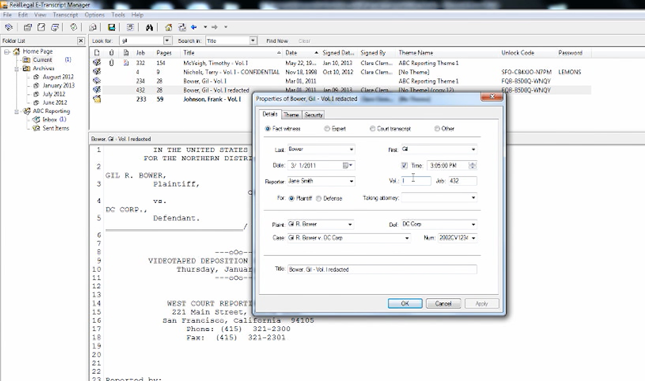
Task: Select the Expert witness radio button
Action: click(x=327, y=129)
